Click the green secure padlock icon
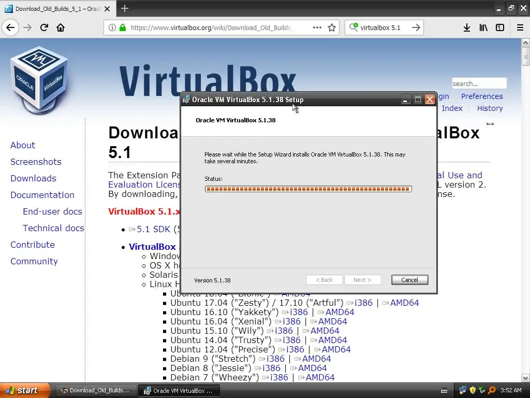Image resolution: width=530 pixels, height=398 pixels. point(123,27)
